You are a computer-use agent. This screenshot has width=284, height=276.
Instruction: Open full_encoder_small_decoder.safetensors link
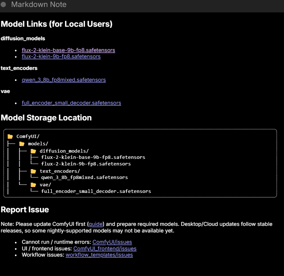71,103
